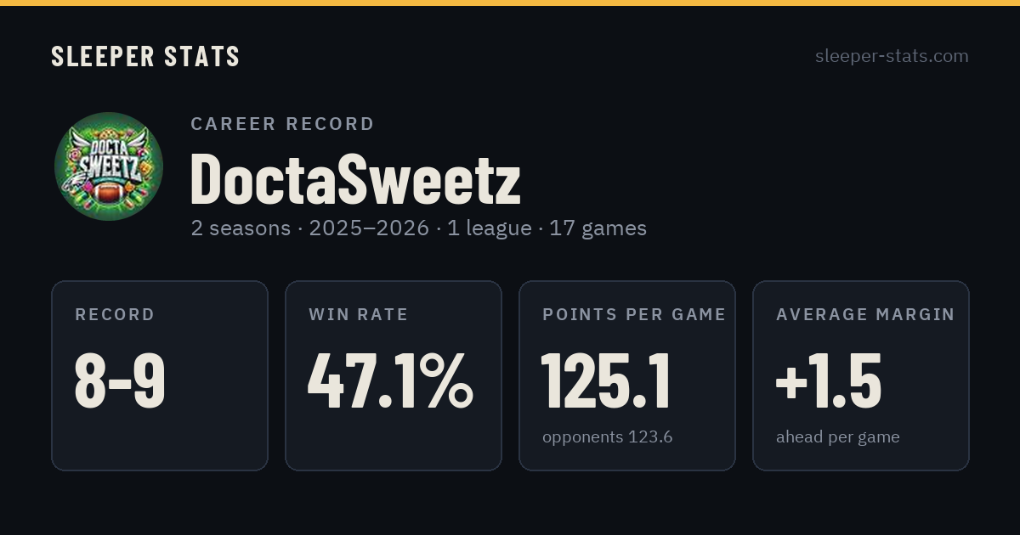
Task: Click the 47.1% win rate value
Action: (x=390, y=381)
